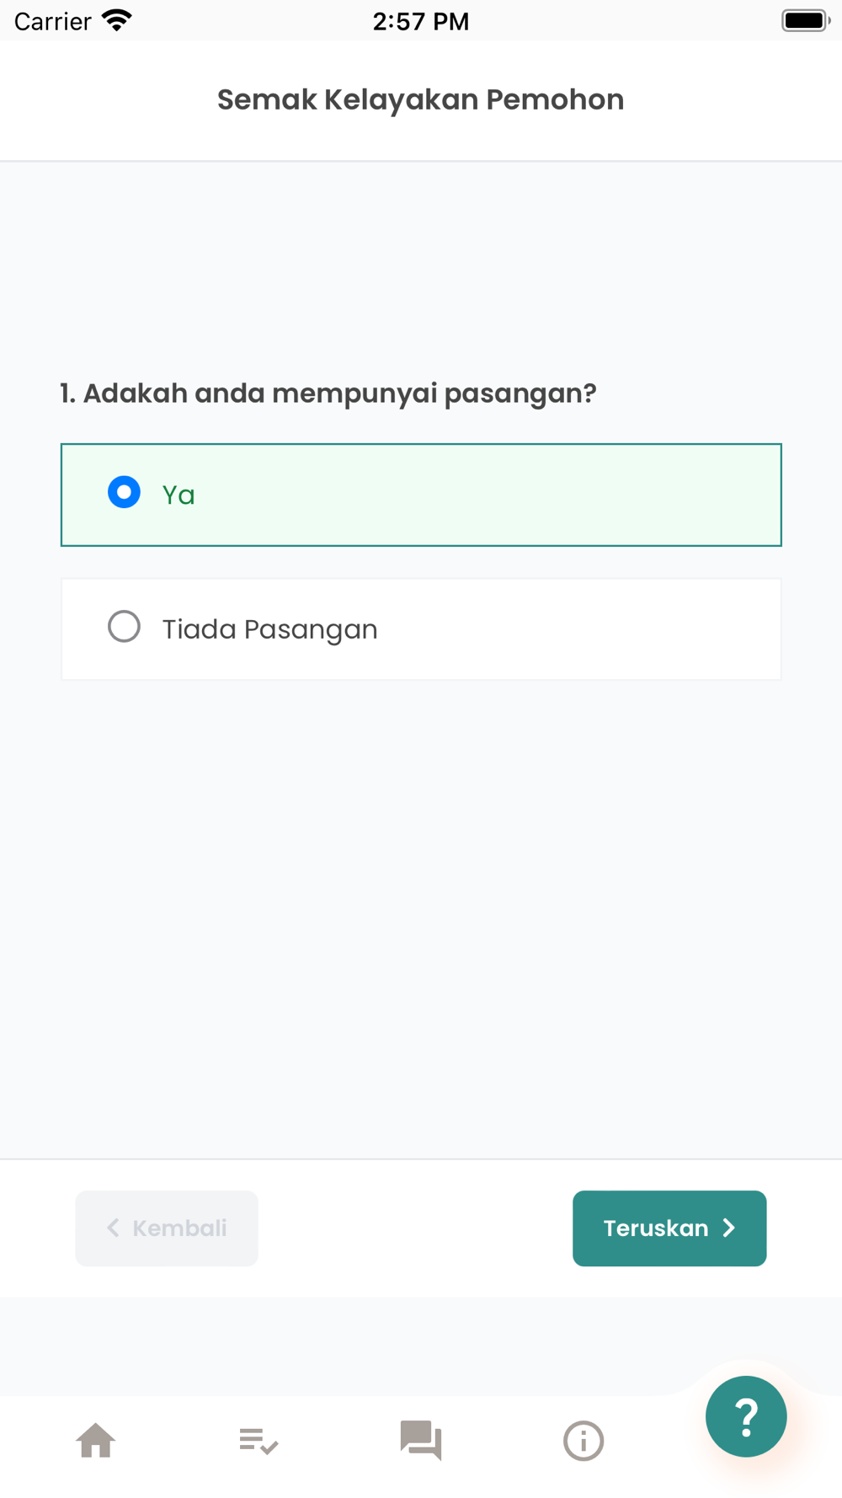The height and width of the screenshot is (1498, 842).
Task: Tap the floating help question-mark button
Action: pyautogui.click(x=746, y=1416)
